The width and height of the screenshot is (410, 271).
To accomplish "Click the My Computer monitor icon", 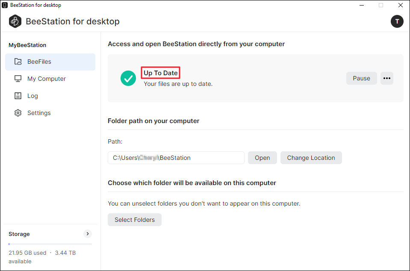I will coord(18,79).
